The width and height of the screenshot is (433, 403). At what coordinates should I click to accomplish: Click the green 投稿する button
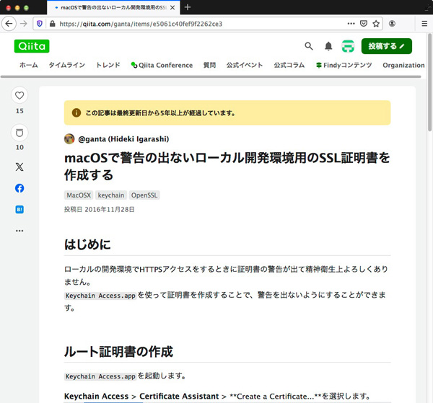tap(386, 46)
